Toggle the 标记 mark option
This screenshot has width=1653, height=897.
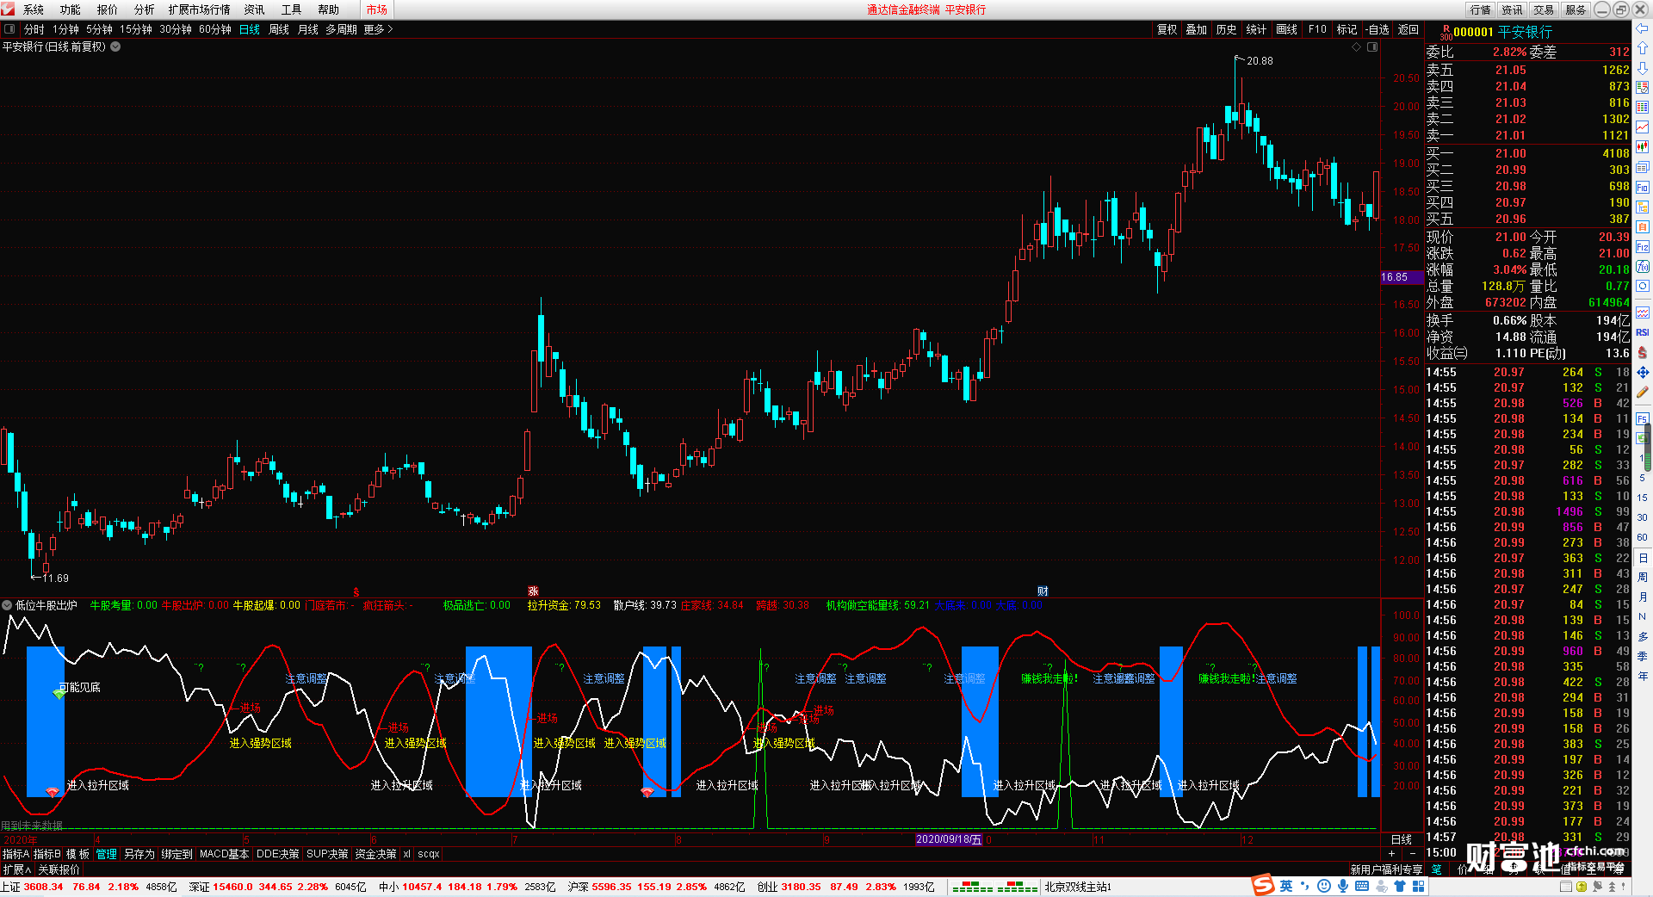[1347, 29]
